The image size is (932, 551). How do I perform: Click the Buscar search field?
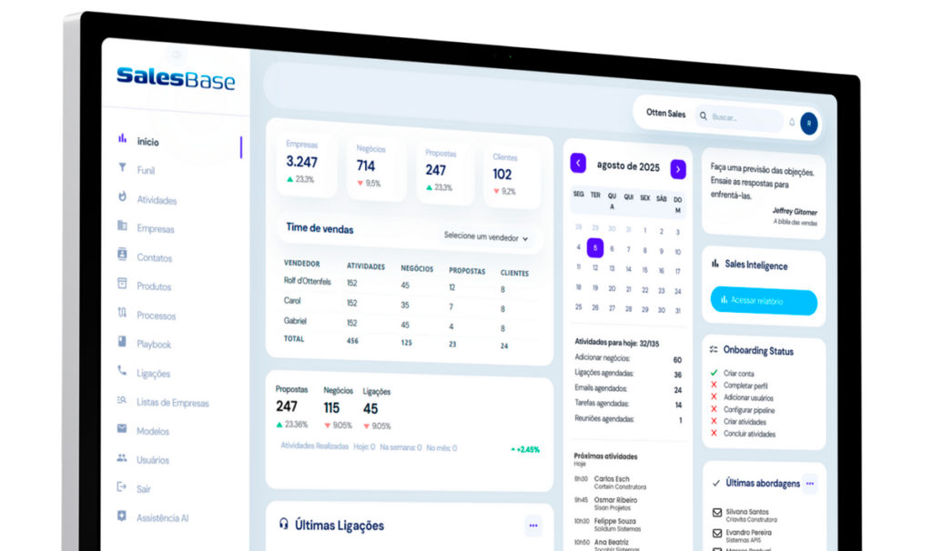pyautogui.click(x=742, y=117)
